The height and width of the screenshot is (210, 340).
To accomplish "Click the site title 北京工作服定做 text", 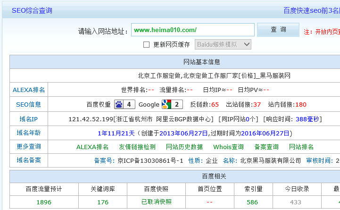I will pos(159,76).
